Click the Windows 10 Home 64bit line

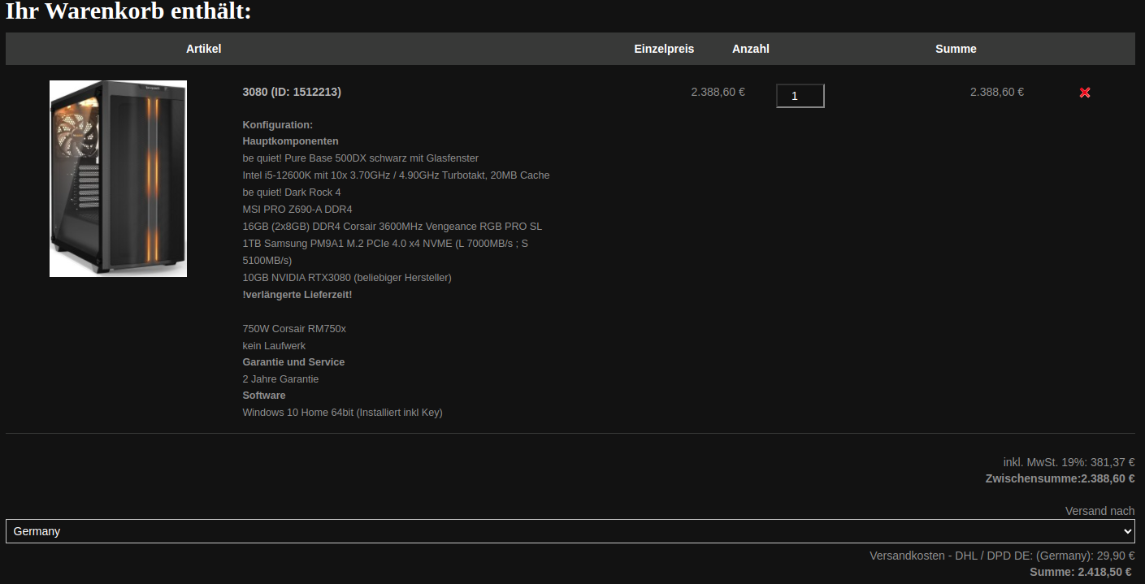342,413
